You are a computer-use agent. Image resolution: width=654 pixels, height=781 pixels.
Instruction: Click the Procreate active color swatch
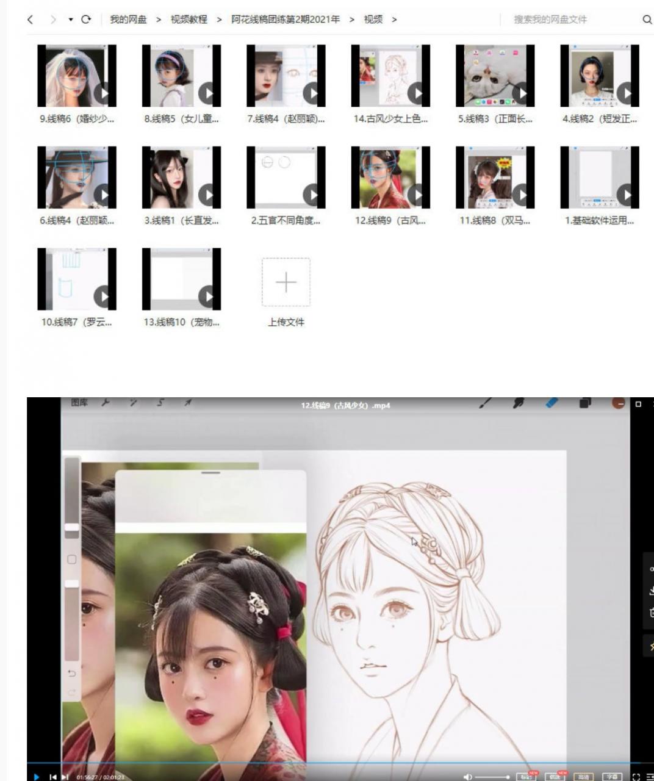[619, 403]
